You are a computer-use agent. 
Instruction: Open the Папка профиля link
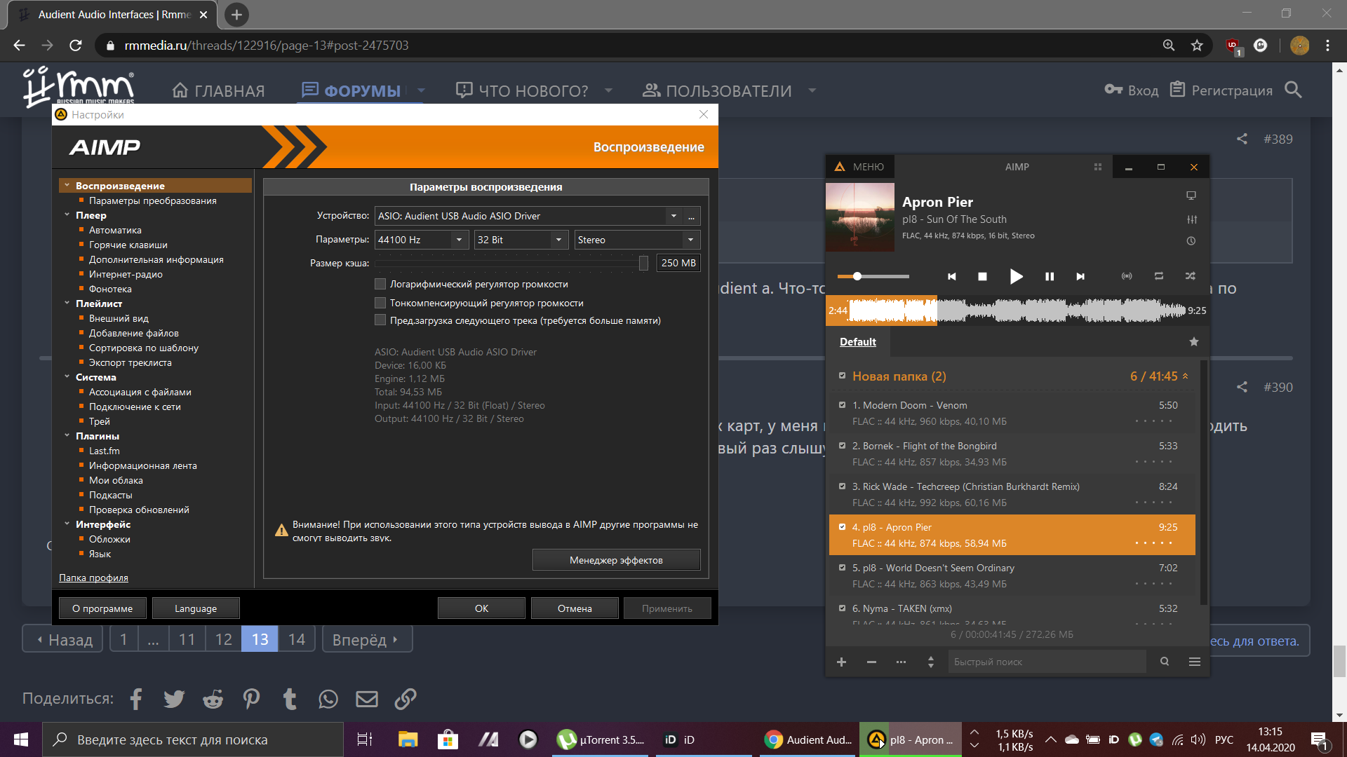93,578
